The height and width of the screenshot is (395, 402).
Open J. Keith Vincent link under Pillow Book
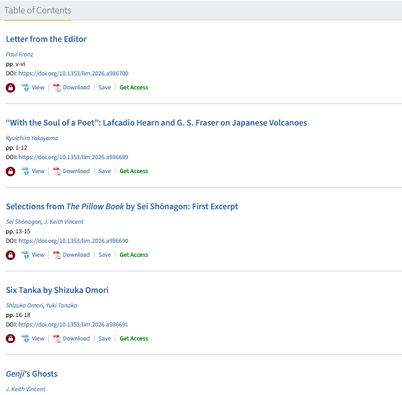pyautogui.click(x=64, y=222)
